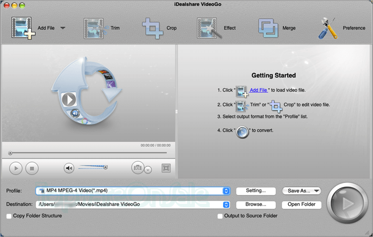
Task: Toggle full screen preview
Action: pyautogui.click(x=166, y=168)
